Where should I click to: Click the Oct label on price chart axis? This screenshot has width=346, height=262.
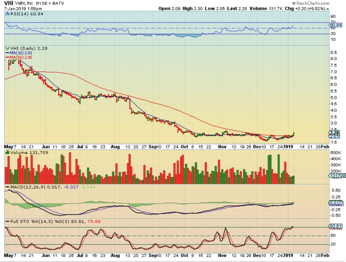(184, 147)
